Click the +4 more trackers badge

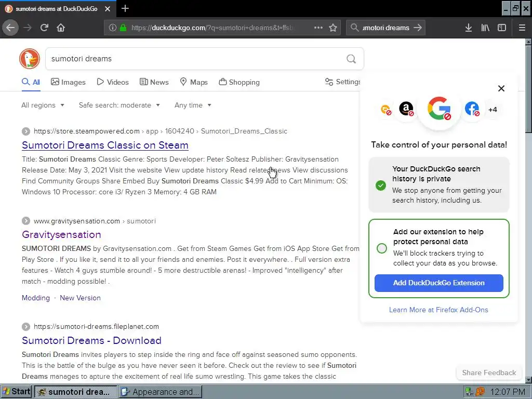(493, 109)
